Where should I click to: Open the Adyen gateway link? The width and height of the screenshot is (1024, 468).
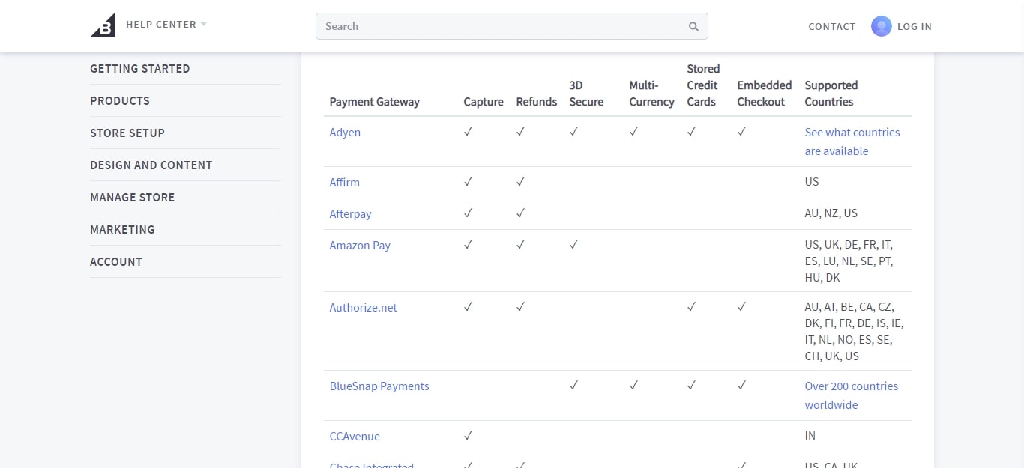(x=345, y=133)
